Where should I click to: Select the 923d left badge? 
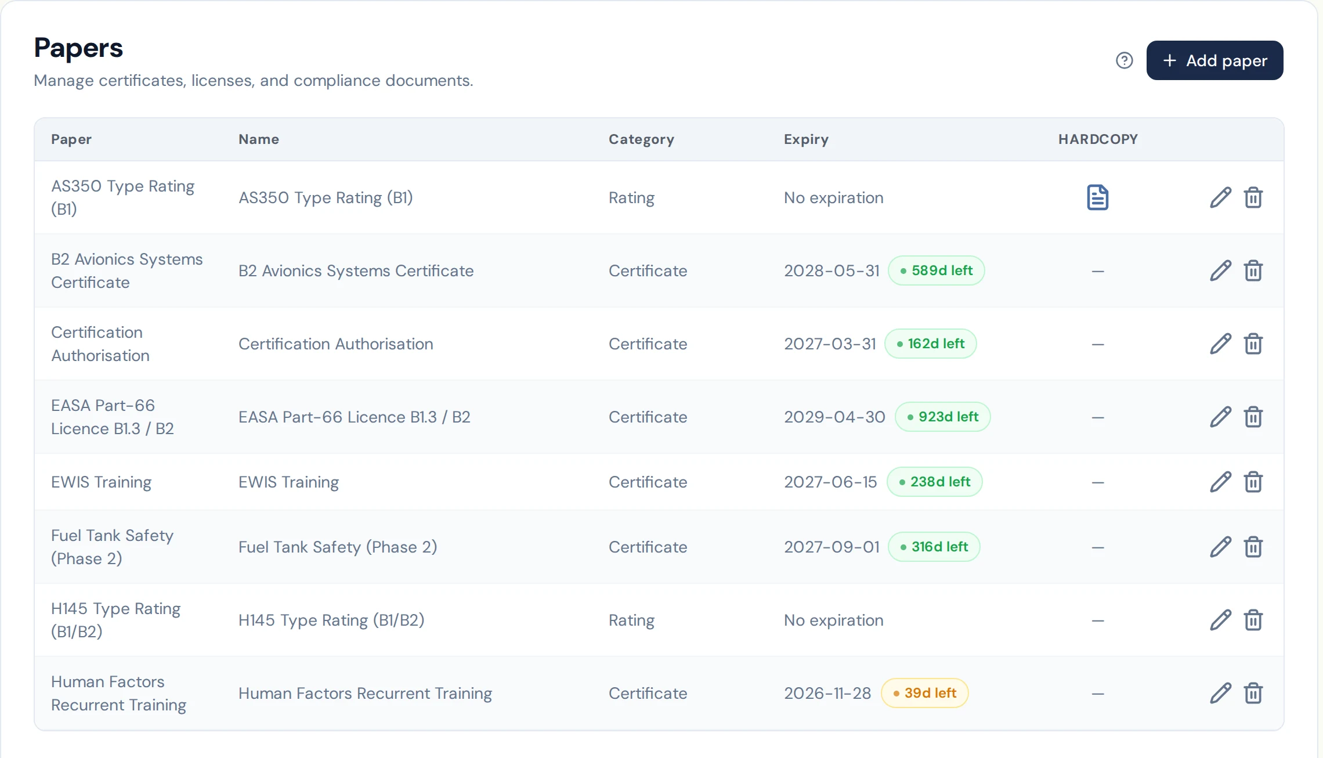(x=942, y=417)
